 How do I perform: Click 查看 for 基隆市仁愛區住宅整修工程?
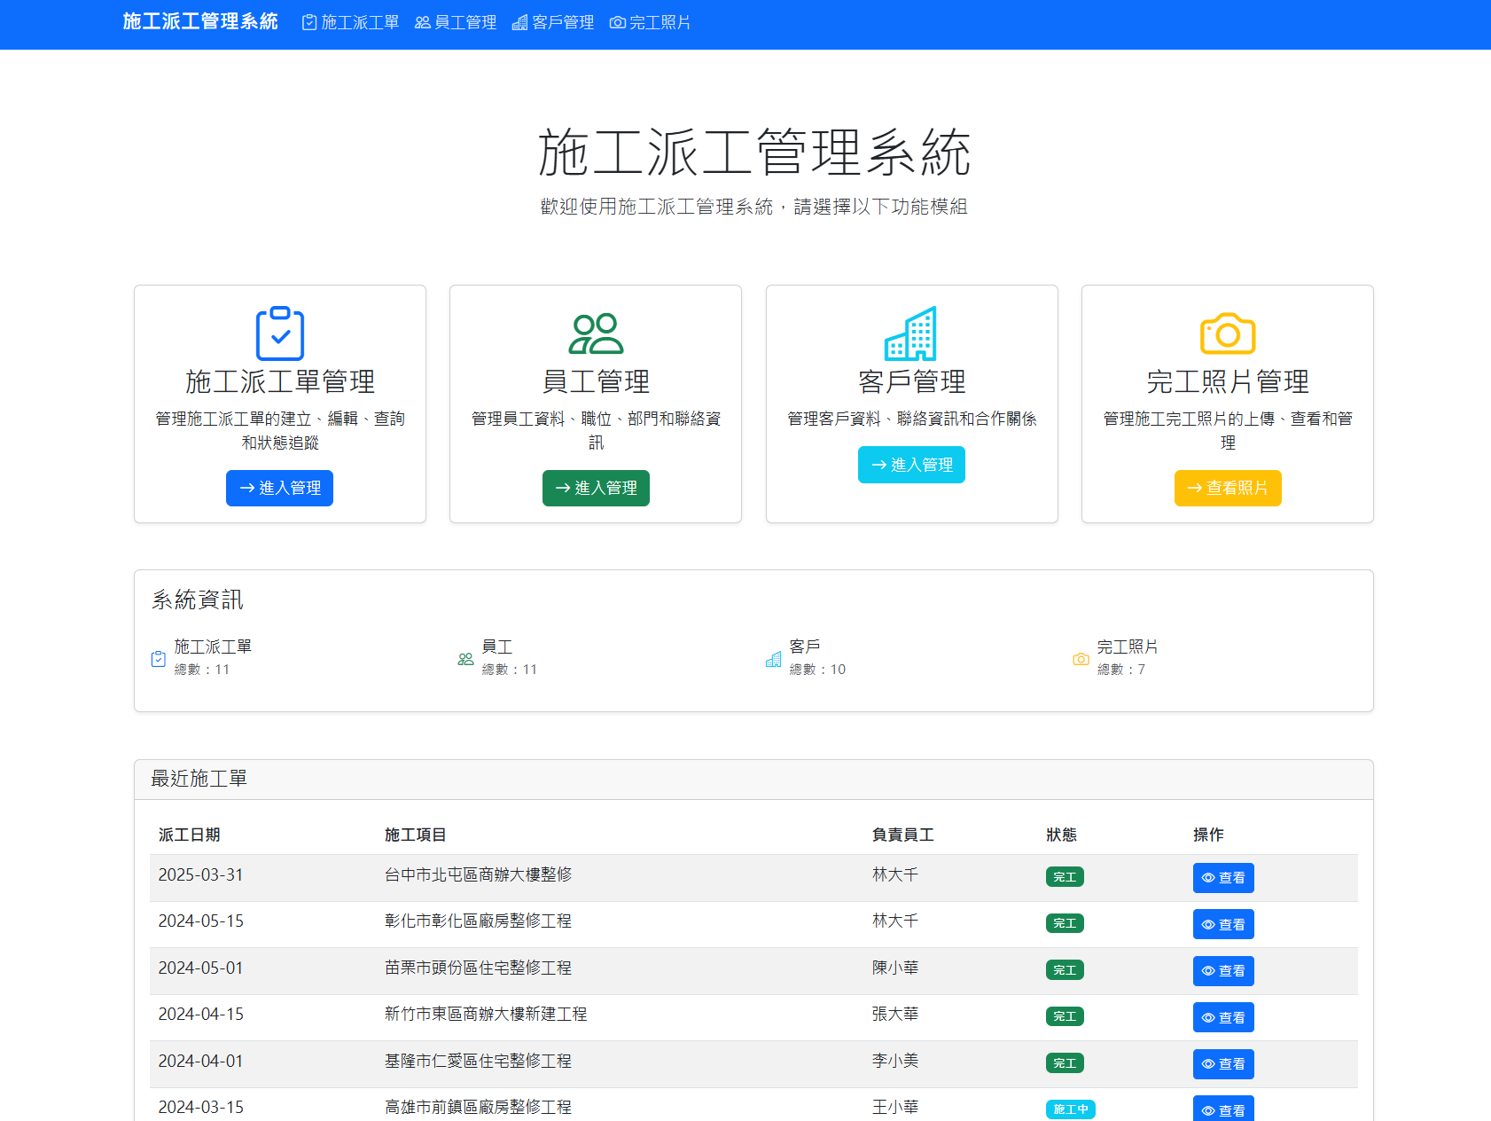coord(1223,1063)
